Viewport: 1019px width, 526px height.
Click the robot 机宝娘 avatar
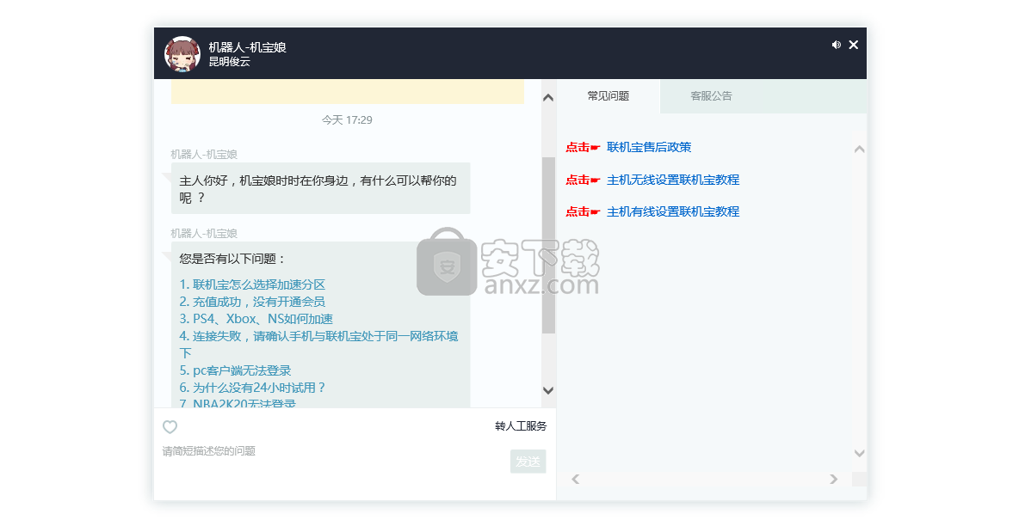pyautogui.click(x=182, y=53)
